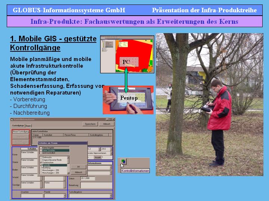Switch to the Kontrollgänge tab
The width and height of the screenshot is (269, 201).
pos(18,126)
